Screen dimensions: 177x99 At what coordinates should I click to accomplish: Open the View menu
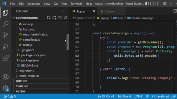pos(47,4)
